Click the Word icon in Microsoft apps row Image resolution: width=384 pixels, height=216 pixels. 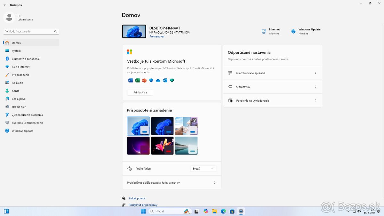click(x=130, y=80)
